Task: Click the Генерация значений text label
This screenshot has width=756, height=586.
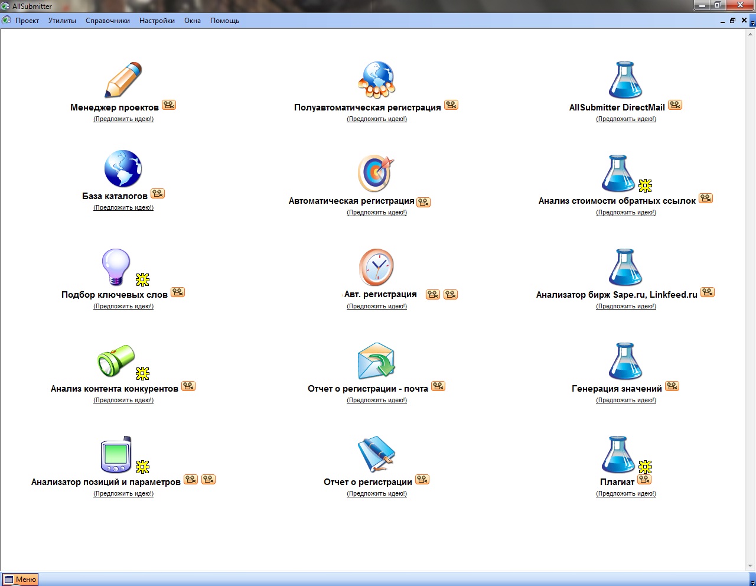Action: pyautogui.click(x=617, y=389)
